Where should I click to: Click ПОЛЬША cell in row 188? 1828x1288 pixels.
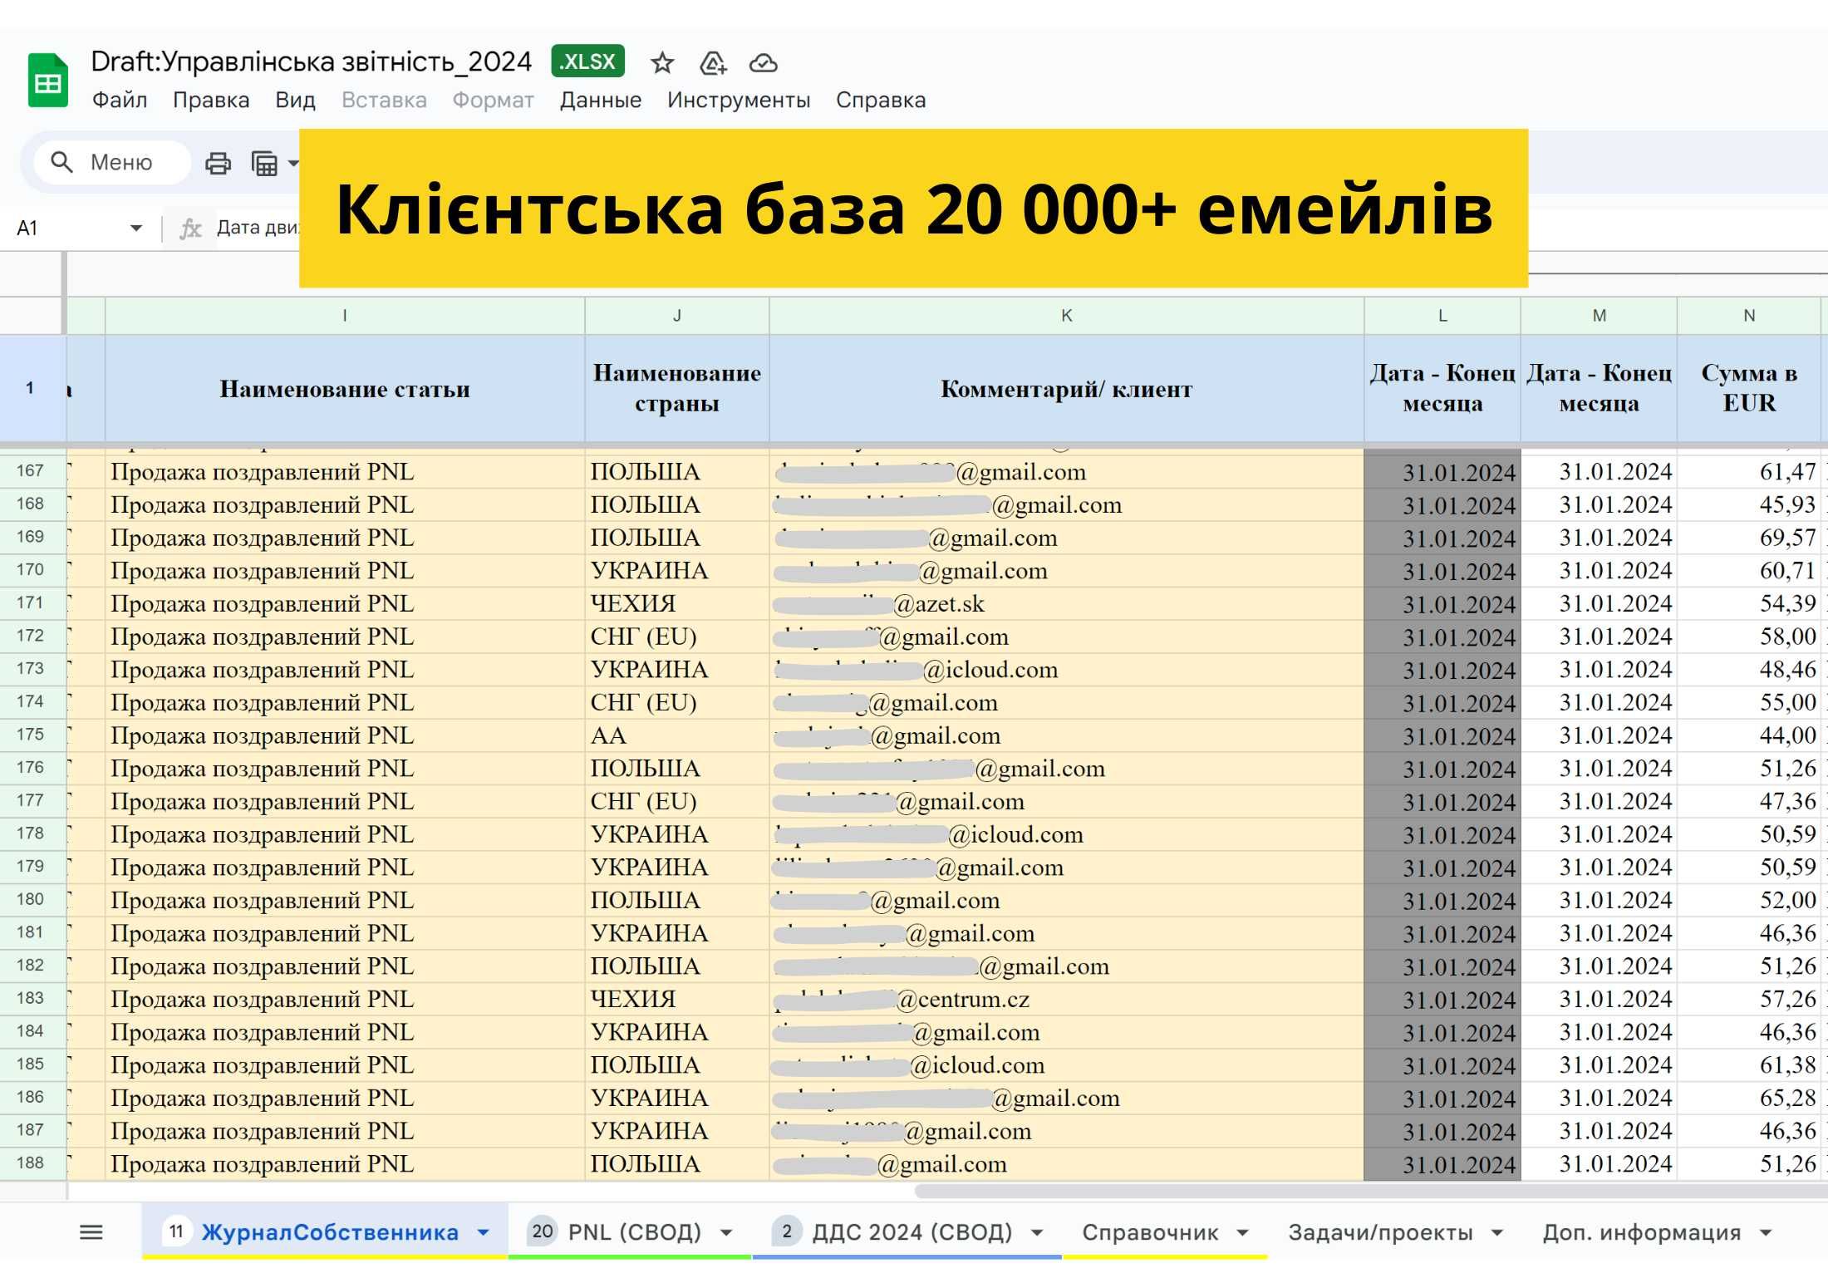tap(677, 1164)
